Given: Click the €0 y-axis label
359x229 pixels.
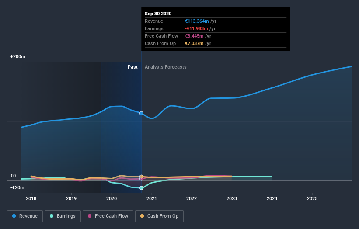Looking at the screenshot, I should click(x=13, y=176).
